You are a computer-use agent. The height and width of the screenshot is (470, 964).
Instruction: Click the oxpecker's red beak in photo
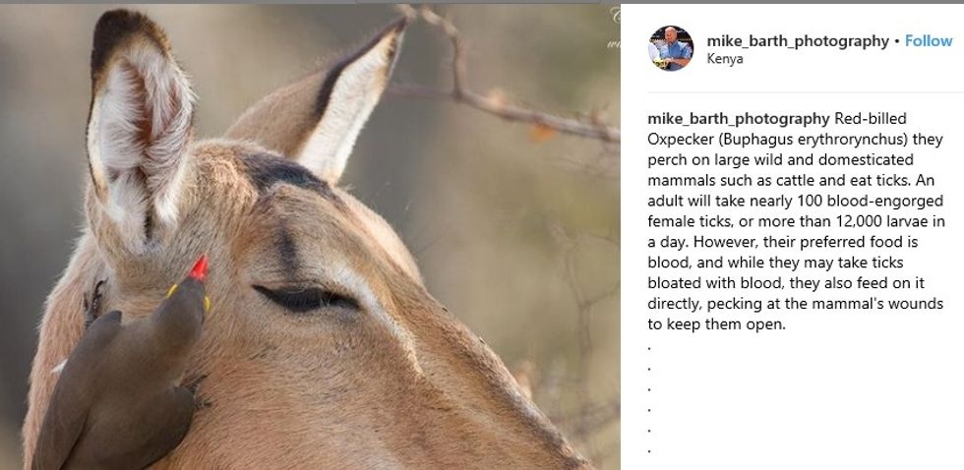pyautogui.click(x=199, y=269)
